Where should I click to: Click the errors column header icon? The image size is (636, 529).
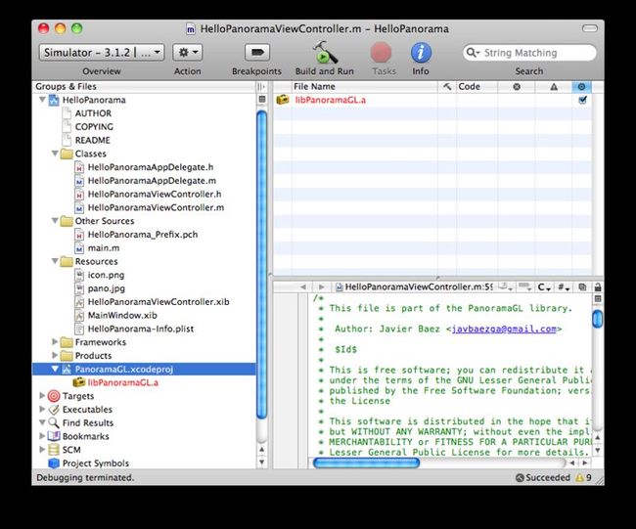[517, 86]
